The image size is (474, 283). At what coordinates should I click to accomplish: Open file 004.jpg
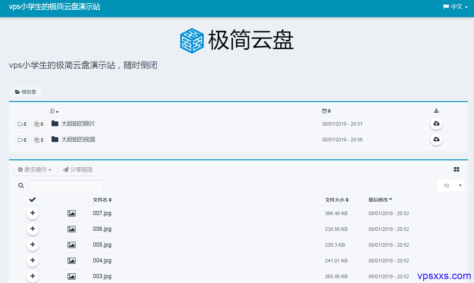pyautogui.click(x=102, y=260)
